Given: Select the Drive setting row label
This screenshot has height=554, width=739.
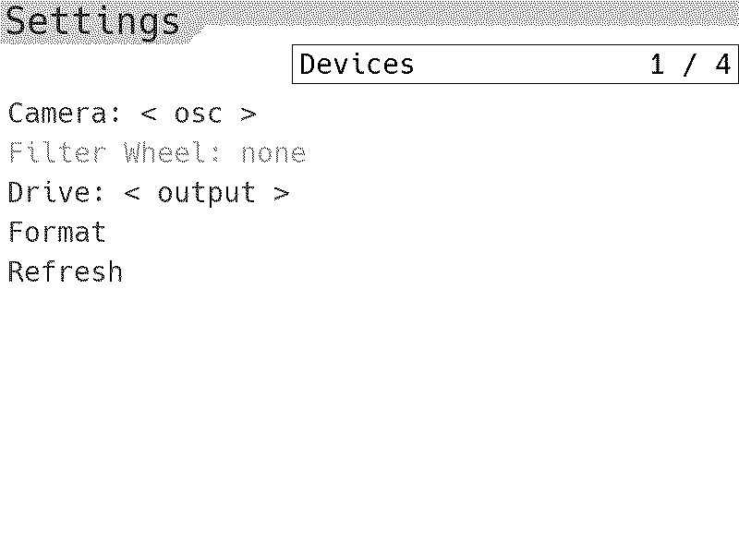Looking at the screenshot, I should (x=56, y=193).
